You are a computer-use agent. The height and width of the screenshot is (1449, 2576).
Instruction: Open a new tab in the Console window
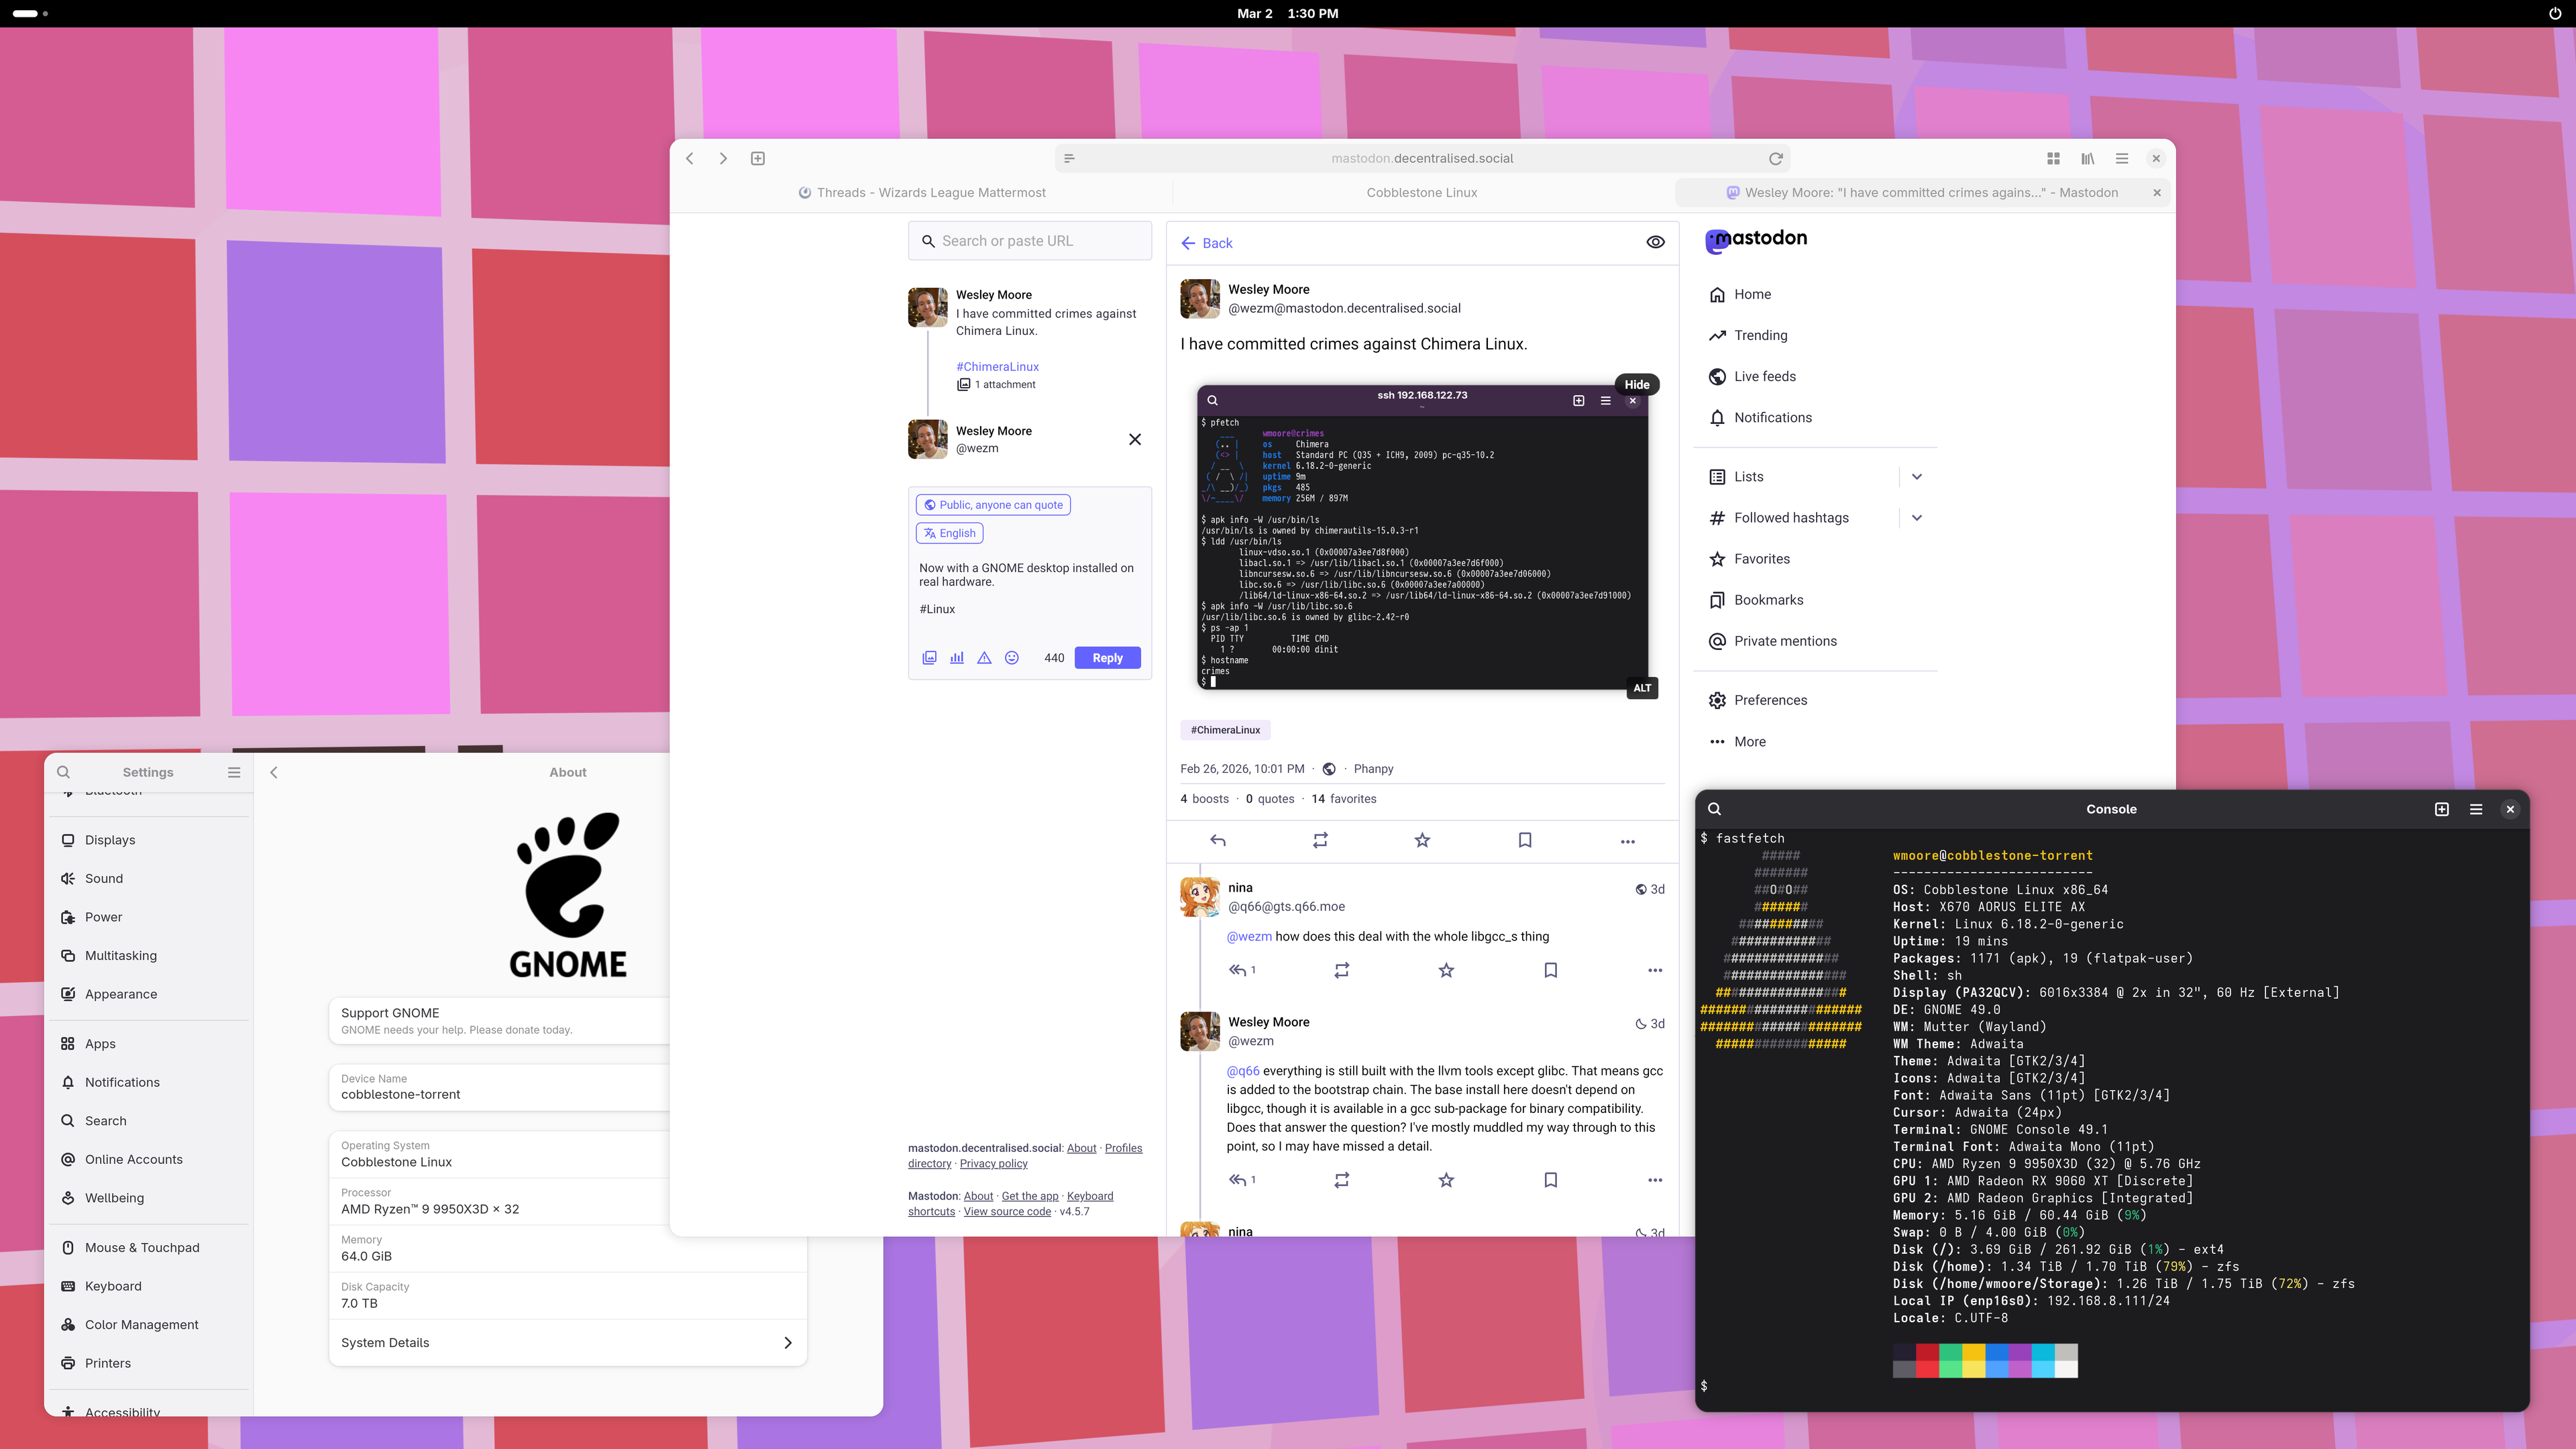click(x=2441, y=809)
